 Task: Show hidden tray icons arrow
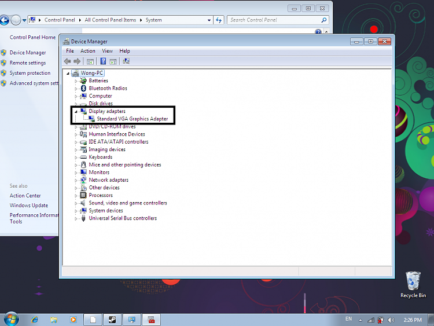pos(361,320)
